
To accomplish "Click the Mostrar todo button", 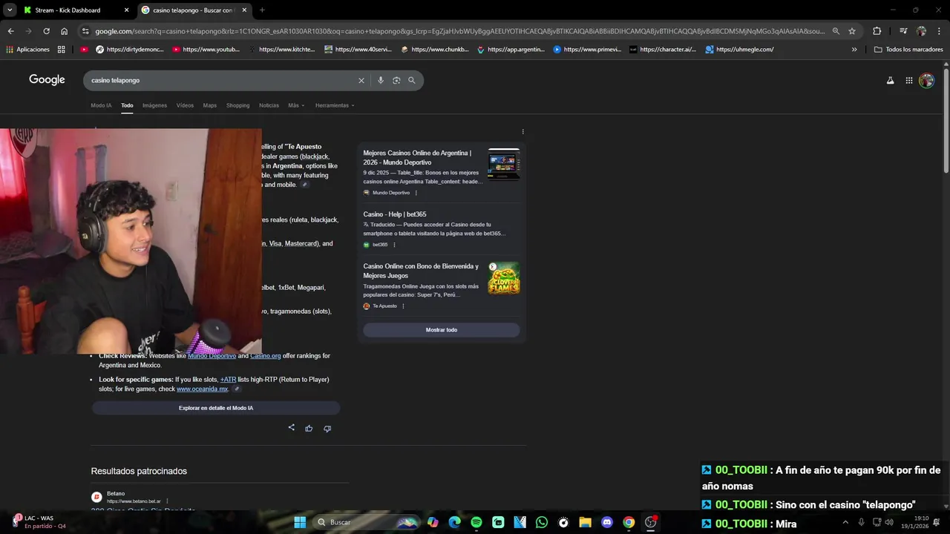I will click(442, 330).
